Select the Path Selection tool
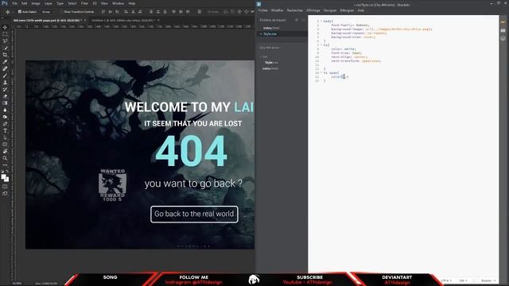Viewport: 509px width, 286px height. click(5, 137)
